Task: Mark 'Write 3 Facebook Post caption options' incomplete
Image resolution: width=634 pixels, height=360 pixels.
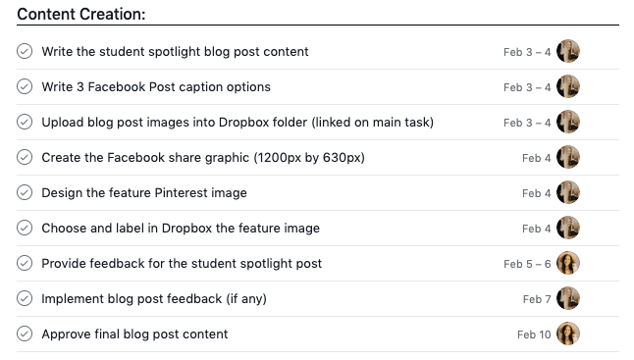Action: [x=25, y=86]
